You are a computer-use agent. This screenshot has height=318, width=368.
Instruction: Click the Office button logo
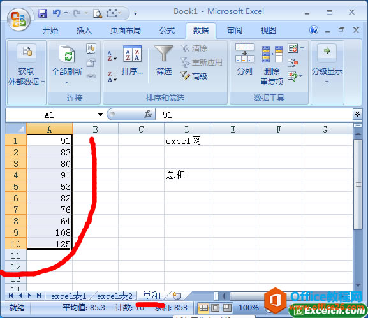18,20
